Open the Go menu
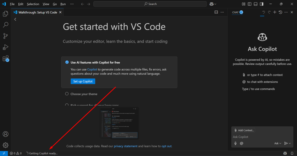This screenshot has height=156, width=297. pos(55,4)
